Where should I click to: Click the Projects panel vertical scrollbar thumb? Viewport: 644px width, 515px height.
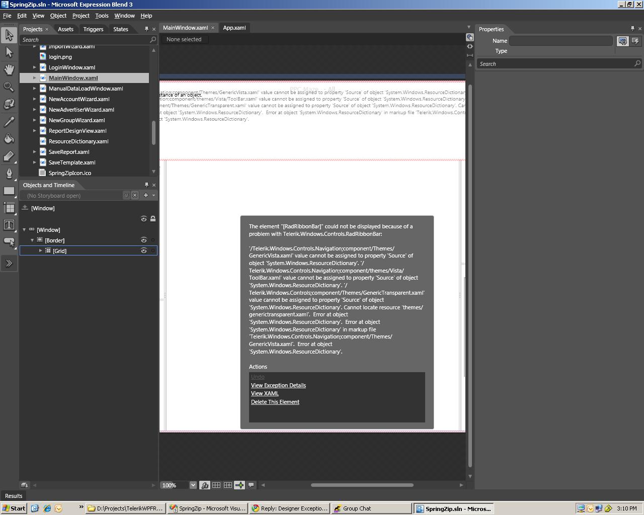click(x=153, y=132)
